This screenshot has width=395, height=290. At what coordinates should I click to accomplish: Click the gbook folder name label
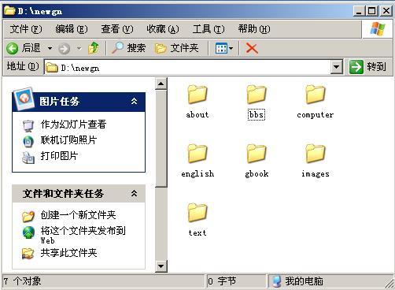point(257,174)
